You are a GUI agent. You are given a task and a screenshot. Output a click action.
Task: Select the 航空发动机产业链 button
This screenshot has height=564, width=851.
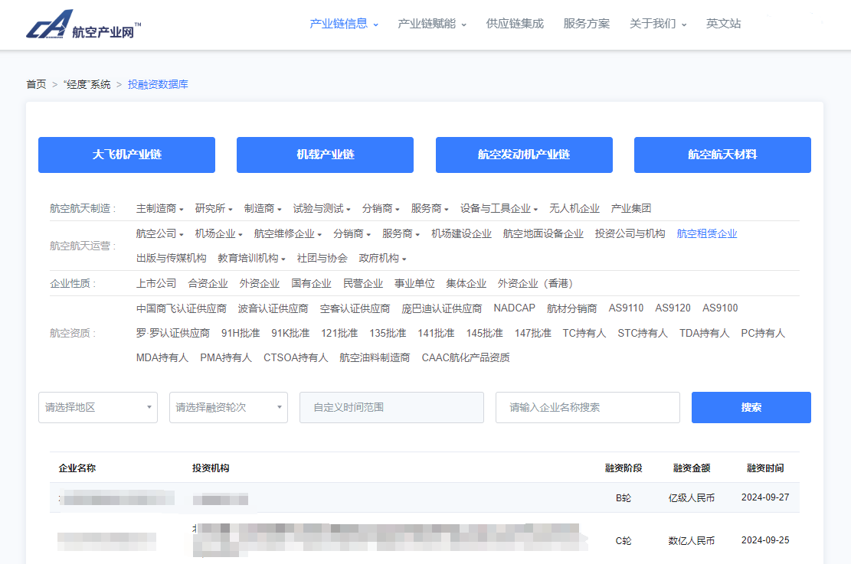pos(524,155)
